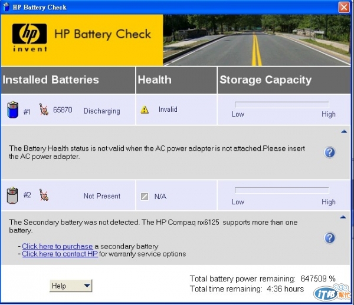The image size is (354, 305).
Task: Click the '647509 %' power remaining value
Action: (318, 279)
